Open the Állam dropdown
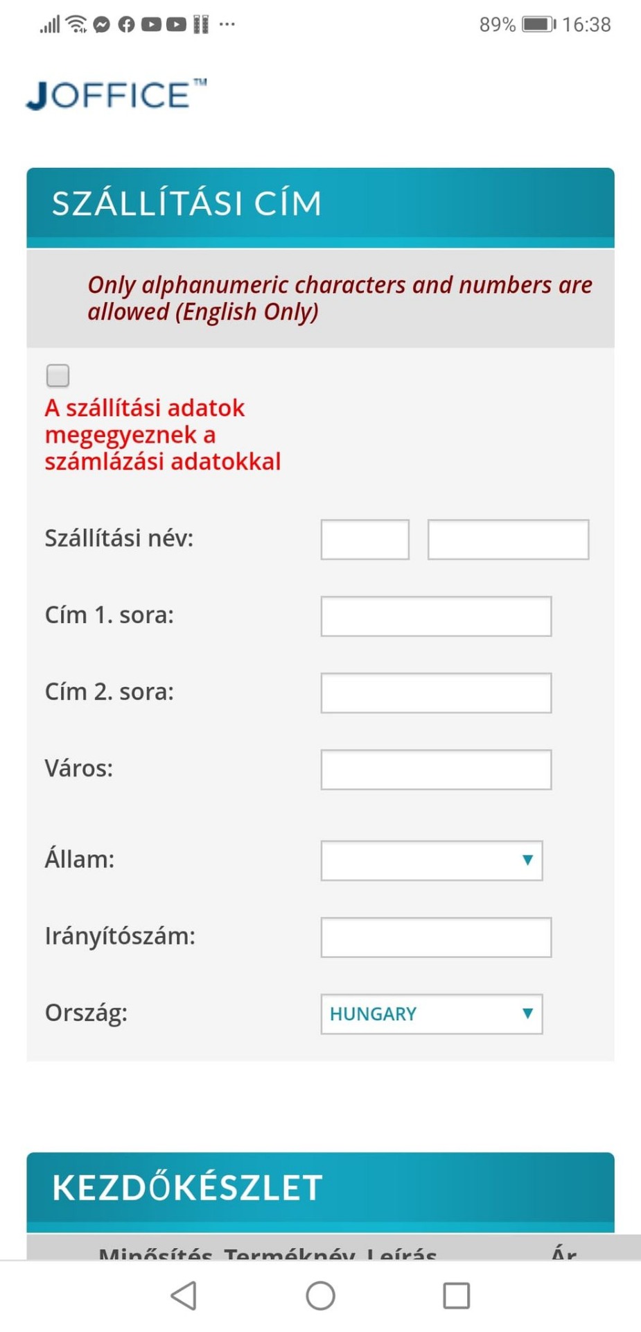641x1332 pixels. (431, 860)
